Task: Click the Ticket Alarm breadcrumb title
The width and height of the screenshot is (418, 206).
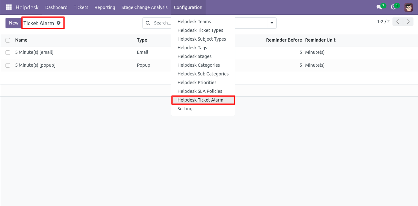Action: [x=38, y=23]
